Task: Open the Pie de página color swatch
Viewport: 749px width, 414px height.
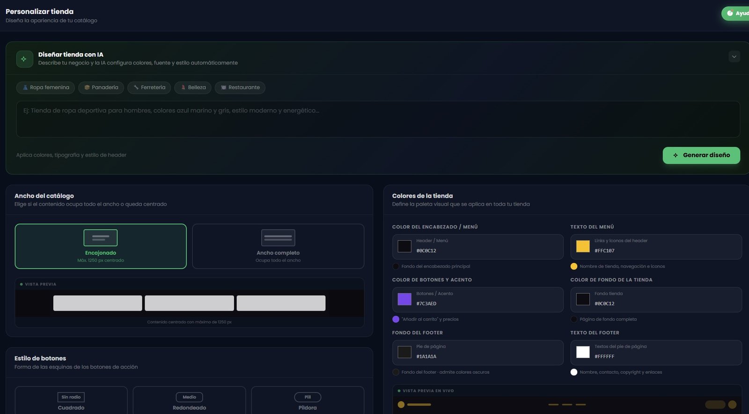Action: click(x=404, y=352)
